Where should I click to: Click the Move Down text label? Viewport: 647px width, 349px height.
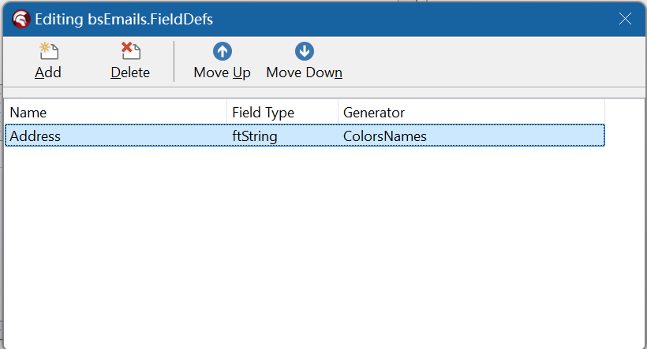[x=304, y=72]
